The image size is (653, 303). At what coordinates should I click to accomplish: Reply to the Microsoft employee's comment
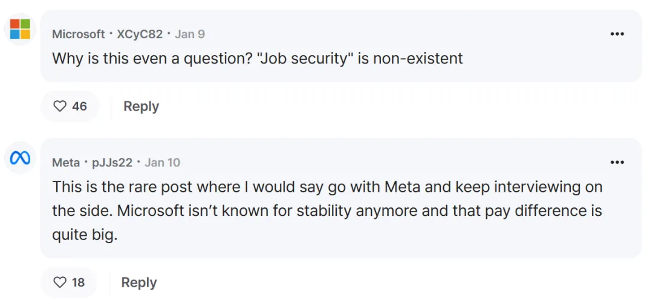(x=141, y=106)
